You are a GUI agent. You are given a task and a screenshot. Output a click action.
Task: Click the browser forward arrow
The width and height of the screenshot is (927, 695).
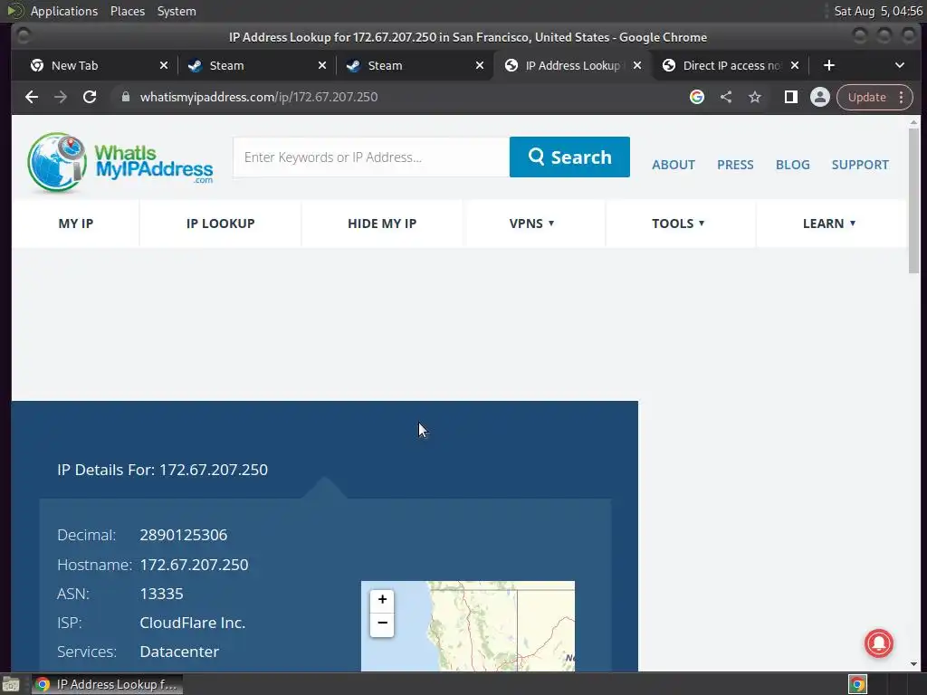point(61,97)
